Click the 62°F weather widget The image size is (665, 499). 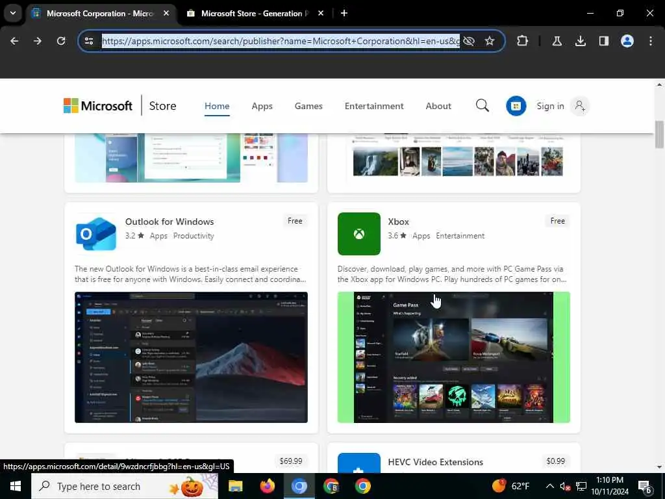(x=511, y=486)
